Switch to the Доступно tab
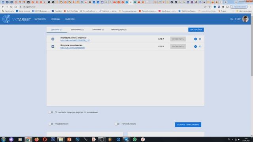This screenshot has height=142, width=253. coord(57,30)
